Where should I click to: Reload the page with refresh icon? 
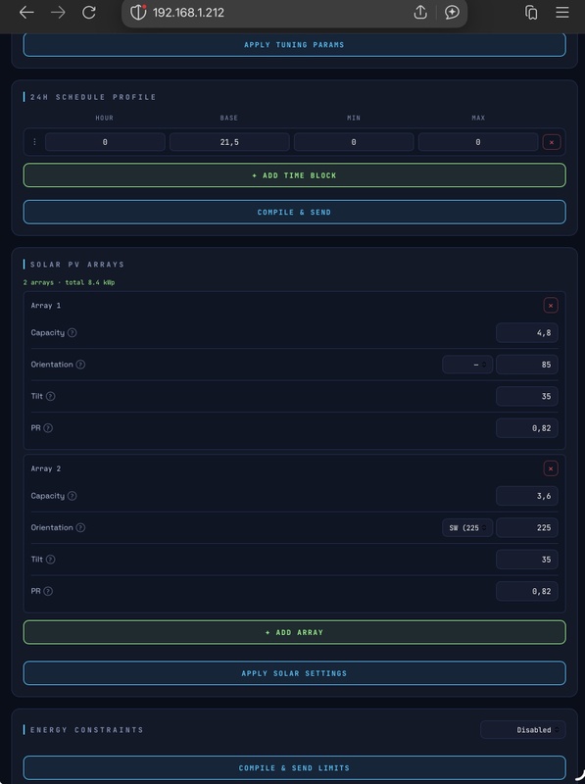pyautogui.click(x=89, y=13)
